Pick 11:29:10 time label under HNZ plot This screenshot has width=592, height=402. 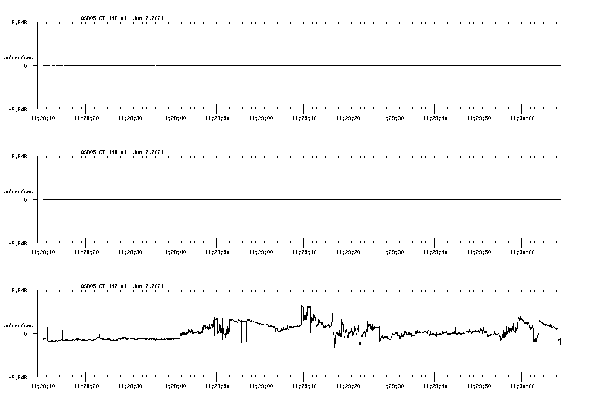click(x=304, y=386)
